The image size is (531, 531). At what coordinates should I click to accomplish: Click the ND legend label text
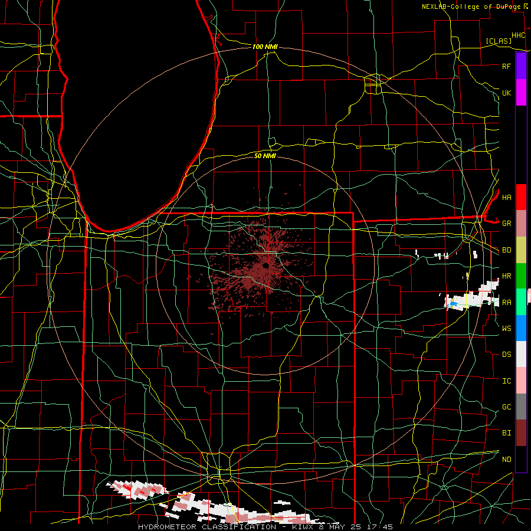[506, 459]
